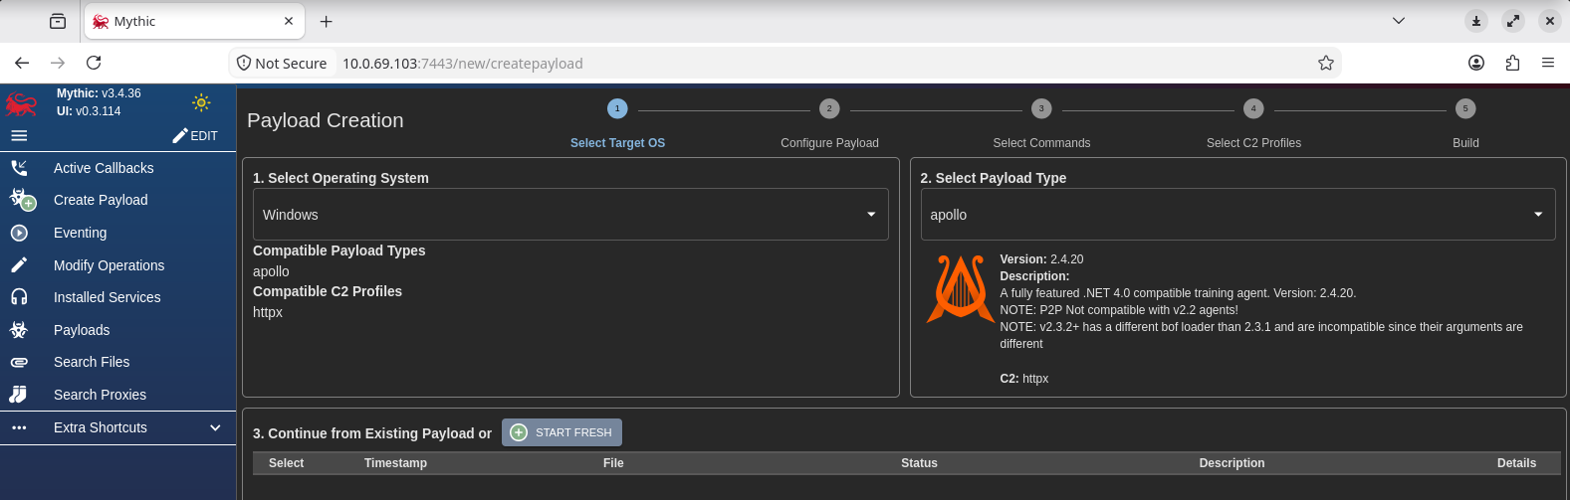The height and width of the screenshot is (500, 1570).
Task: Click the compatible payload type text apollo
Action: [x=271, y=271]
